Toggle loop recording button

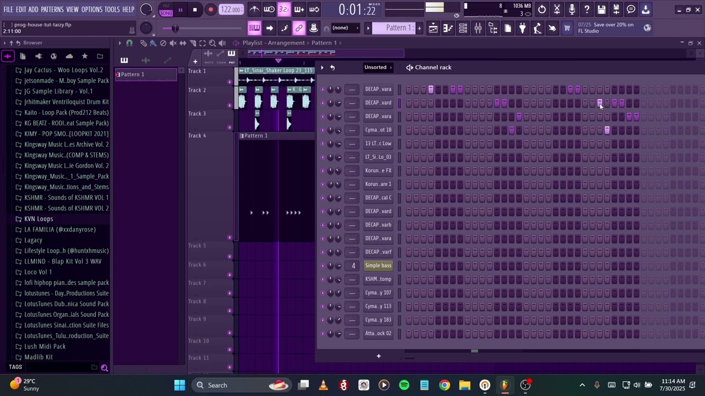314,9
